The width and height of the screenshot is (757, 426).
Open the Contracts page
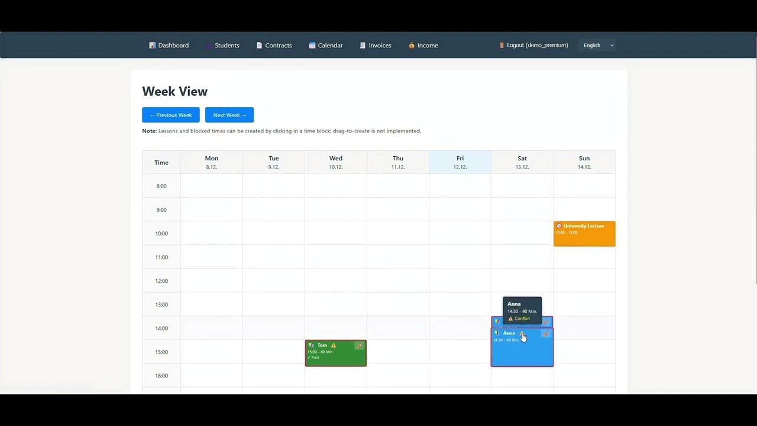(x=274, y=45)
